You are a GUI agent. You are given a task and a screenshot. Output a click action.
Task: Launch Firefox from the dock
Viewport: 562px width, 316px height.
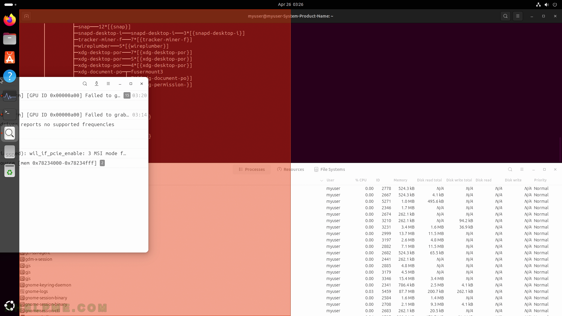click(x=10, y=20)
